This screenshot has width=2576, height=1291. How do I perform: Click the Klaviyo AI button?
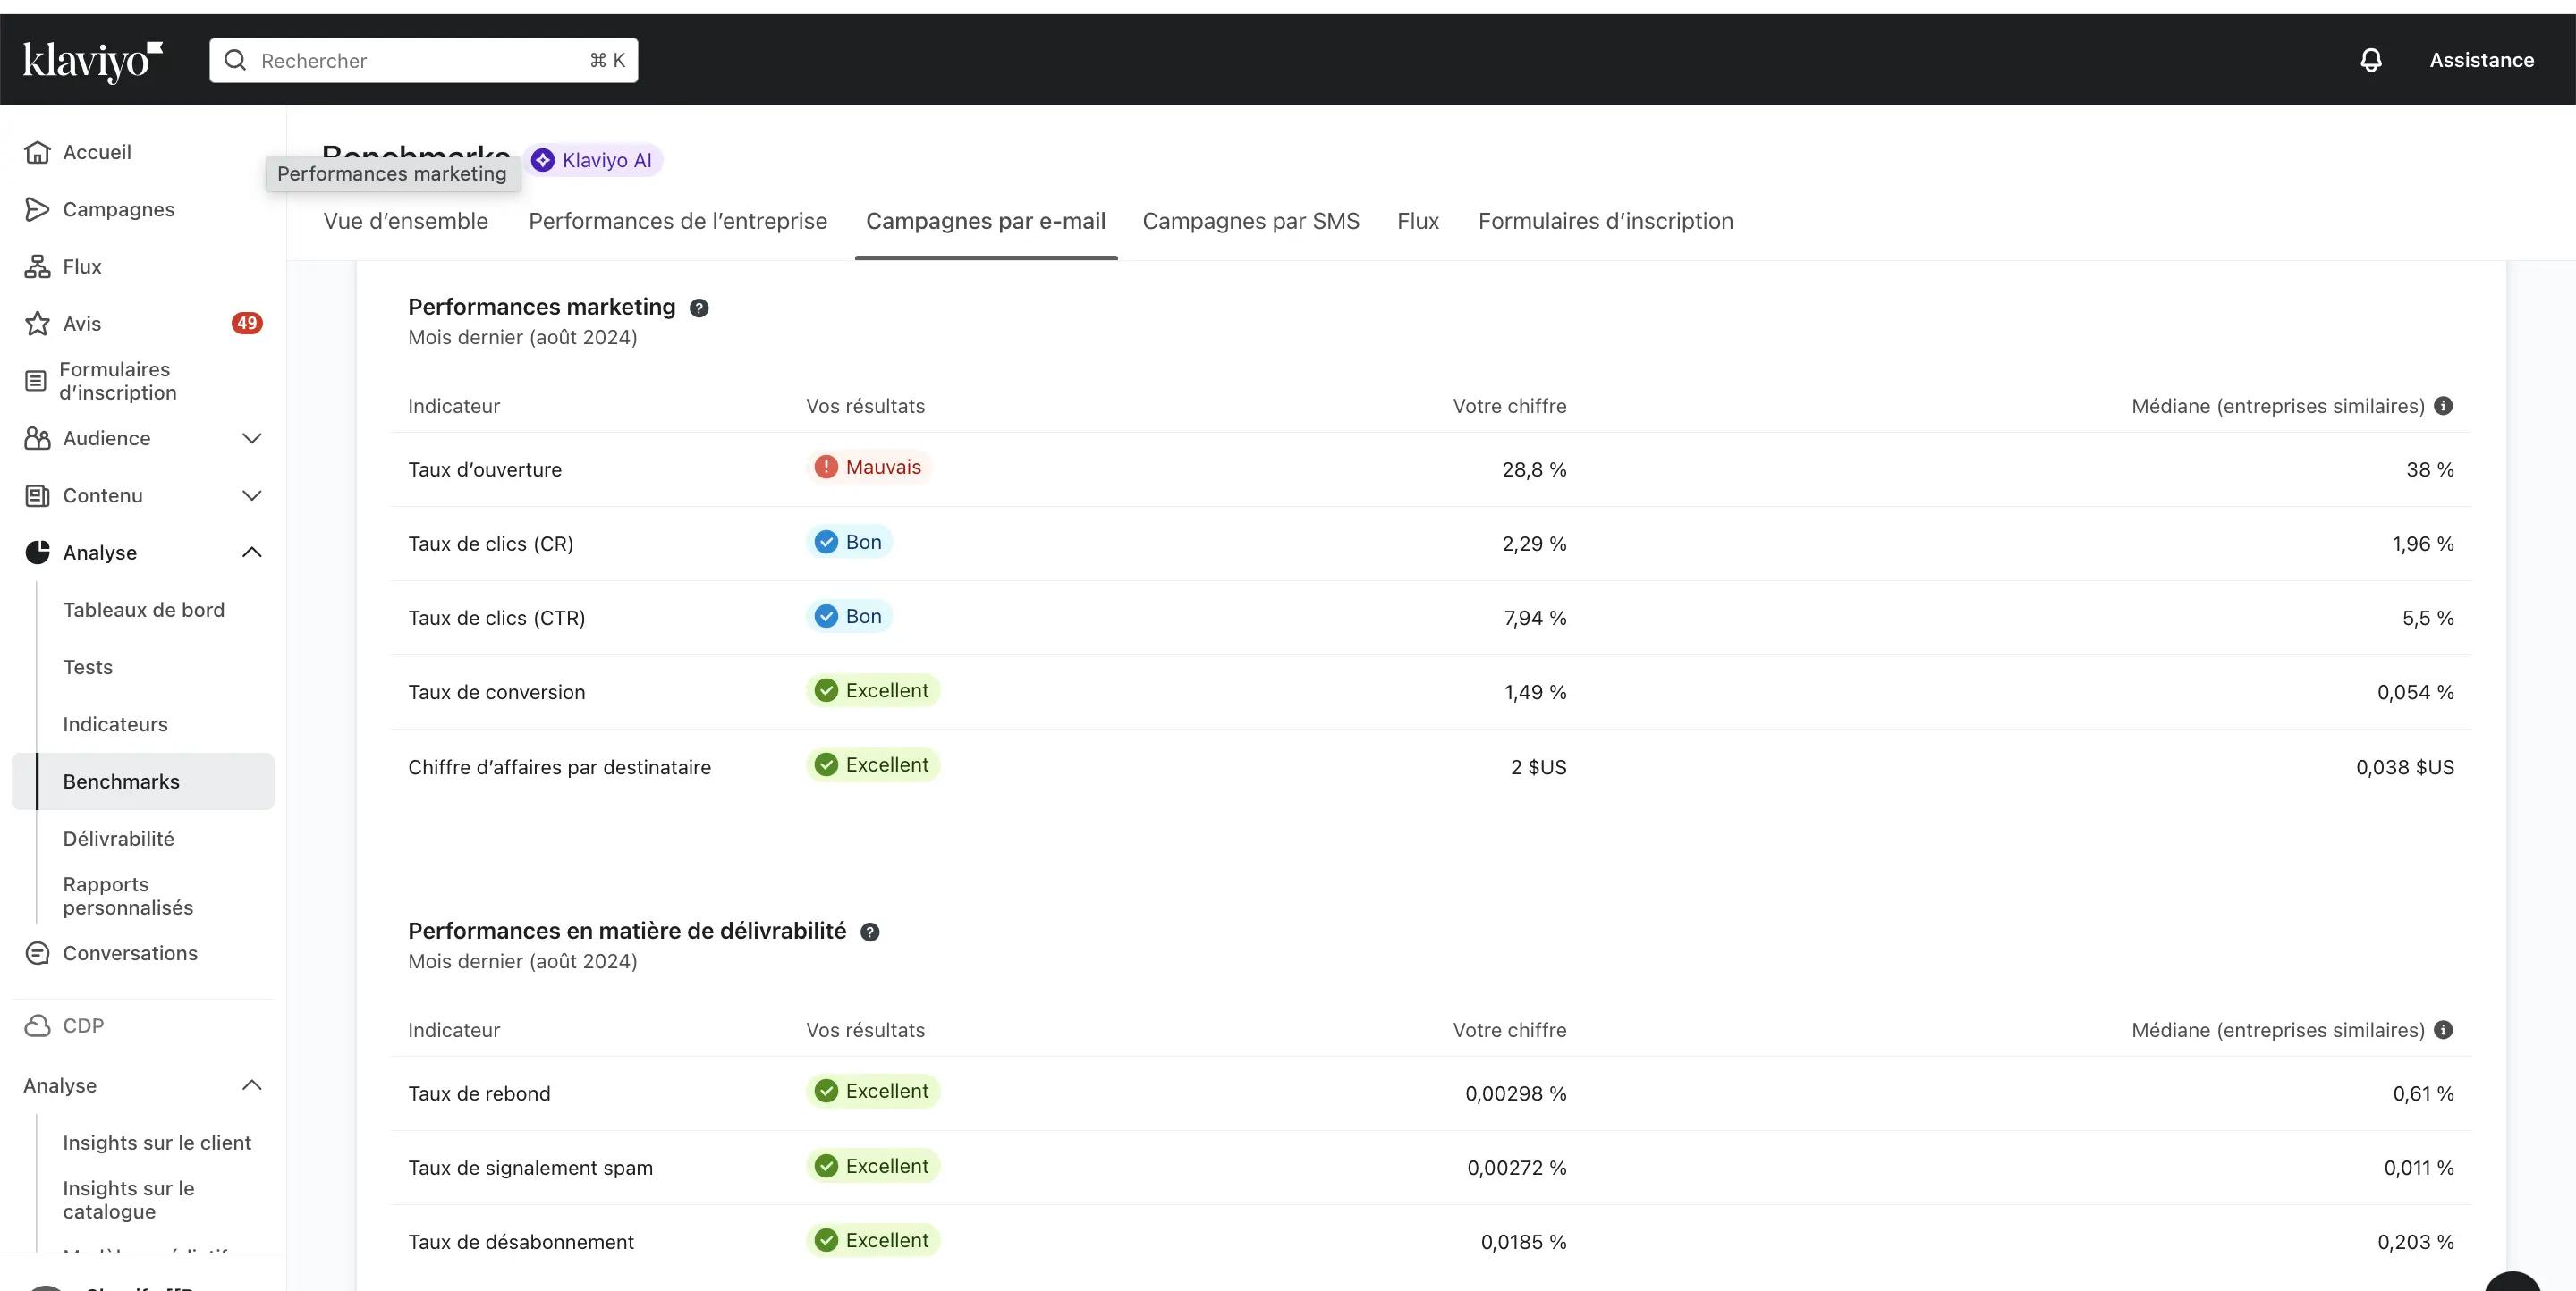[593, 160]
